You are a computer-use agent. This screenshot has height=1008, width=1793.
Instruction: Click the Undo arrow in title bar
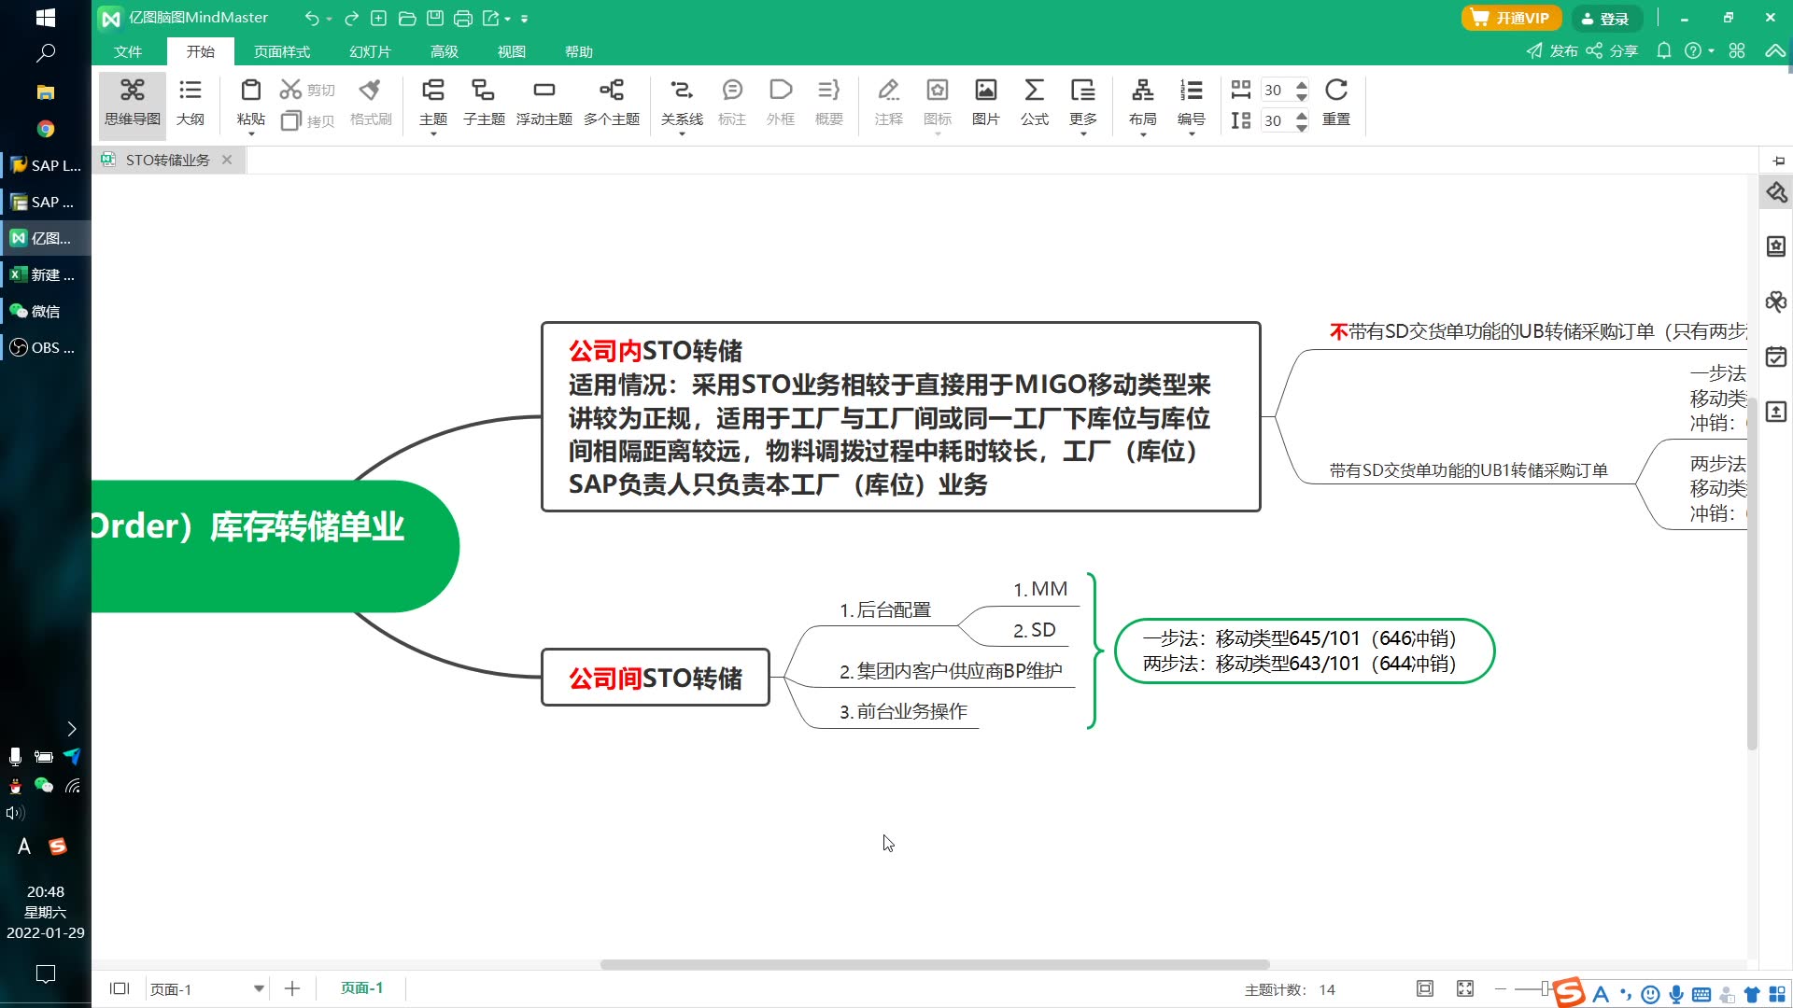pyautogui.click(x=312, y=19)
